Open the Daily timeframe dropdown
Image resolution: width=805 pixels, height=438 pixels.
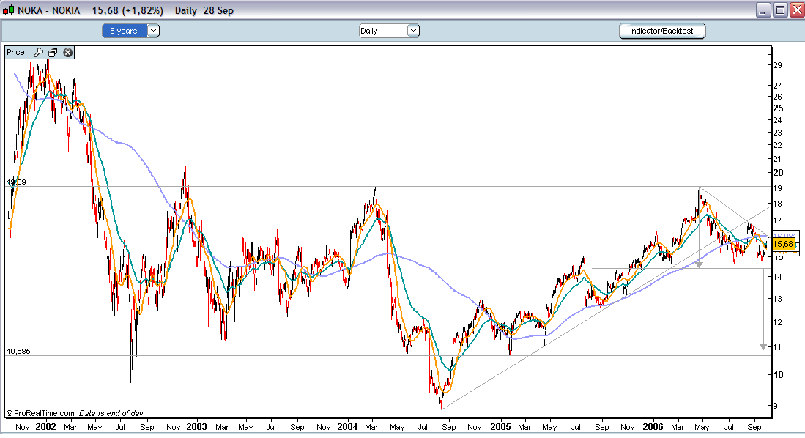click(x=389, y=31)
